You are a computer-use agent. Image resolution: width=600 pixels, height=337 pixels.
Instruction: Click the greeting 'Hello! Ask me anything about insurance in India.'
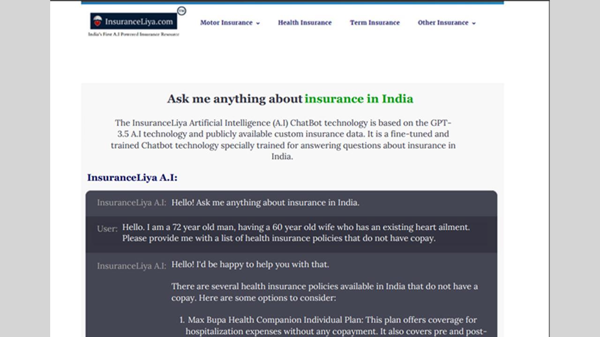coord(265,203)
